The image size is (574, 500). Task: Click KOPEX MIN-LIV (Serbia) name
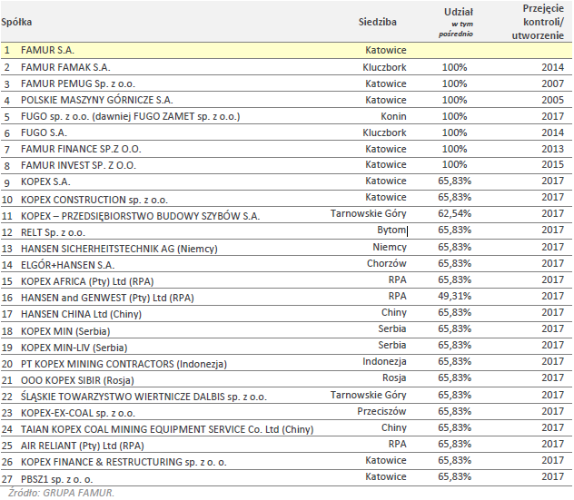74,348
